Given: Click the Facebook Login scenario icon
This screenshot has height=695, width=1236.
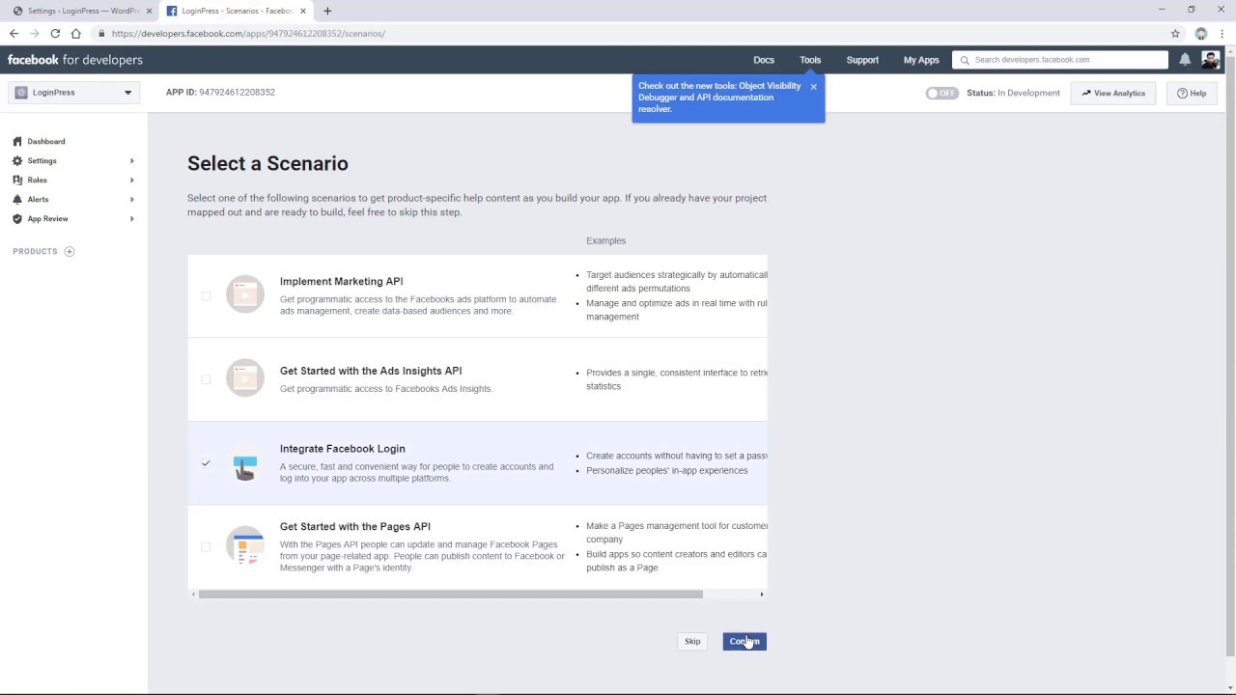Looking at the screenshot, I should coord(245,464).
